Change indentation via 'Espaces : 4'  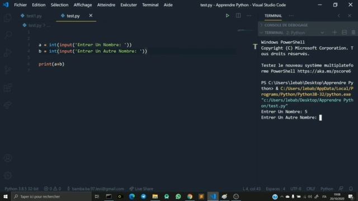pos(276,189)
